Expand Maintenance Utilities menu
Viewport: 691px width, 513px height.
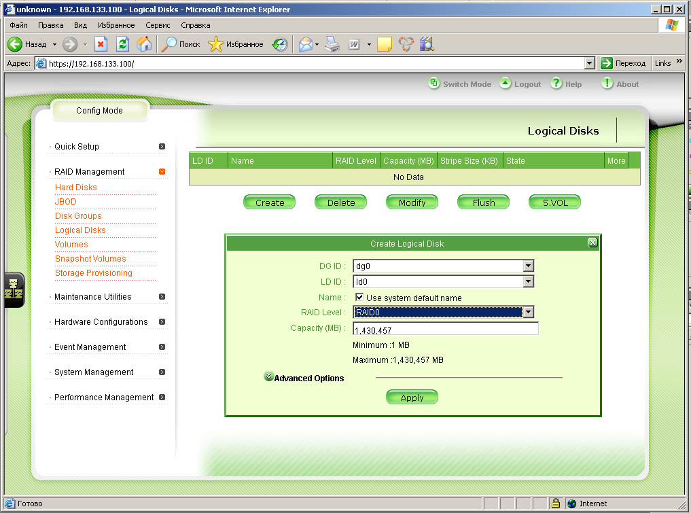pyautogui.click(x=162, y=297)
